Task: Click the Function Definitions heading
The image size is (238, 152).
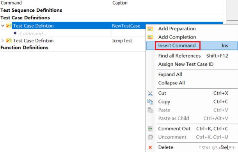Action: (25, 48)
